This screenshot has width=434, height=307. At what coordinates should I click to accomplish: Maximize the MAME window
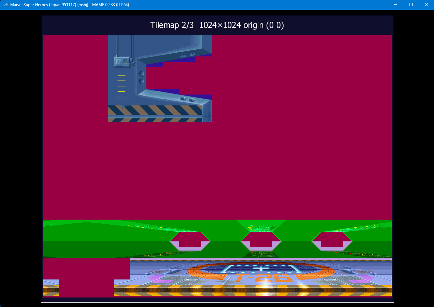[411, 5]
